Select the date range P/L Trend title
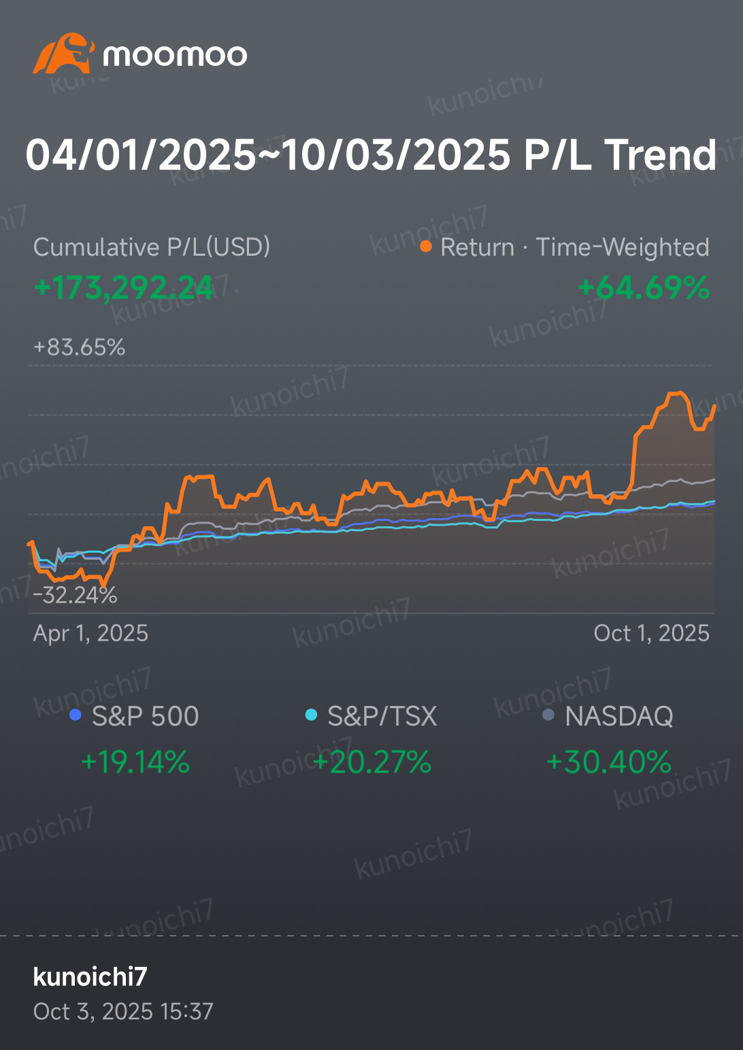This screenshot has height=1050, width=743. click(371, 154)
